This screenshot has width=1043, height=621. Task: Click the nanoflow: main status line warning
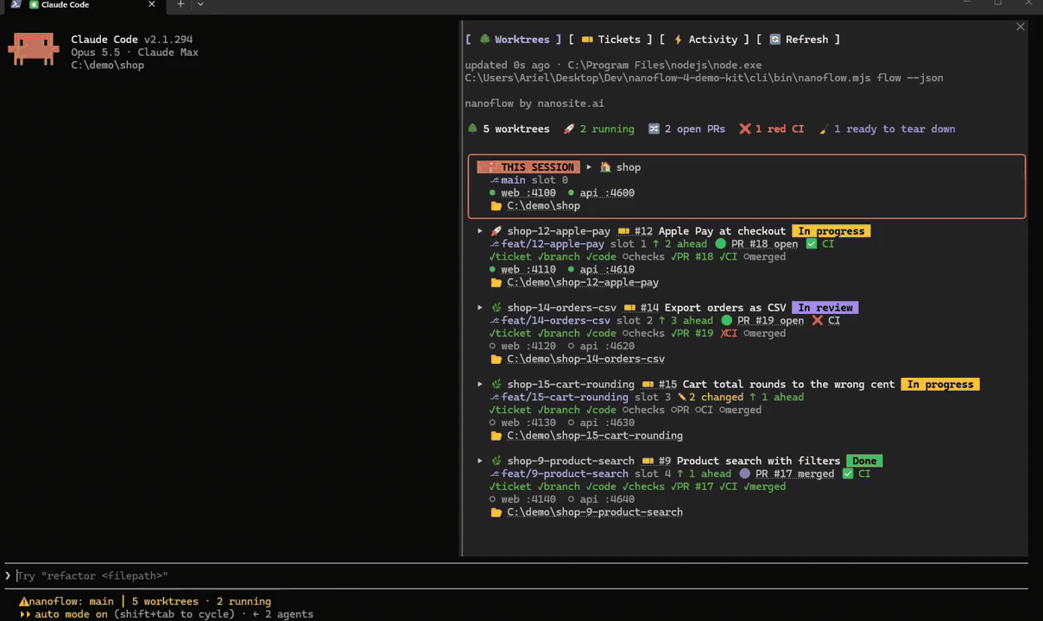tap(66, 602)
